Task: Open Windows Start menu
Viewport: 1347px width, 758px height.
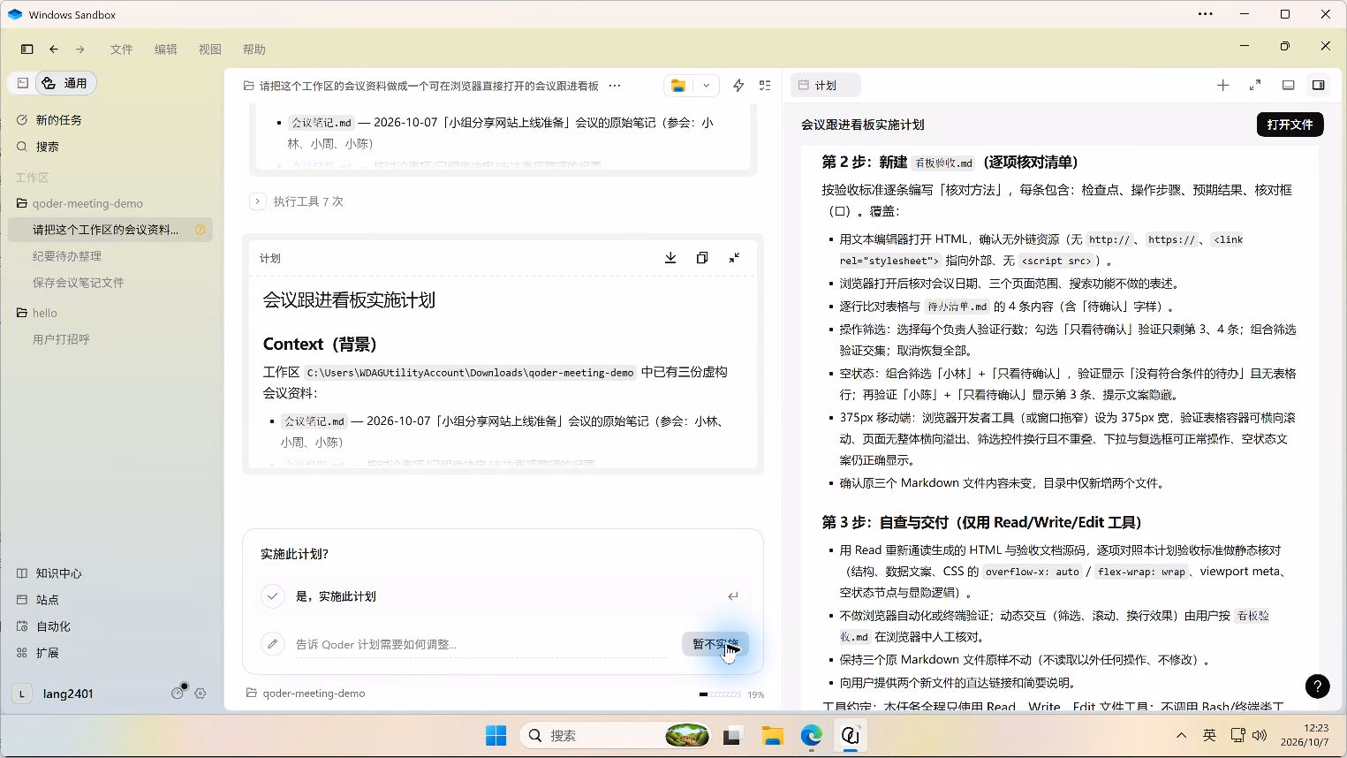Action: point(496,735)
